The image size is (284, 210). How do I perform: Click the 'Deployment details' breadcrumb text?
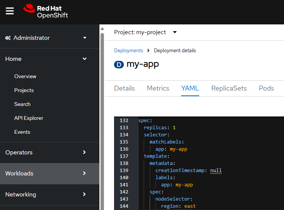coord(175,50)
